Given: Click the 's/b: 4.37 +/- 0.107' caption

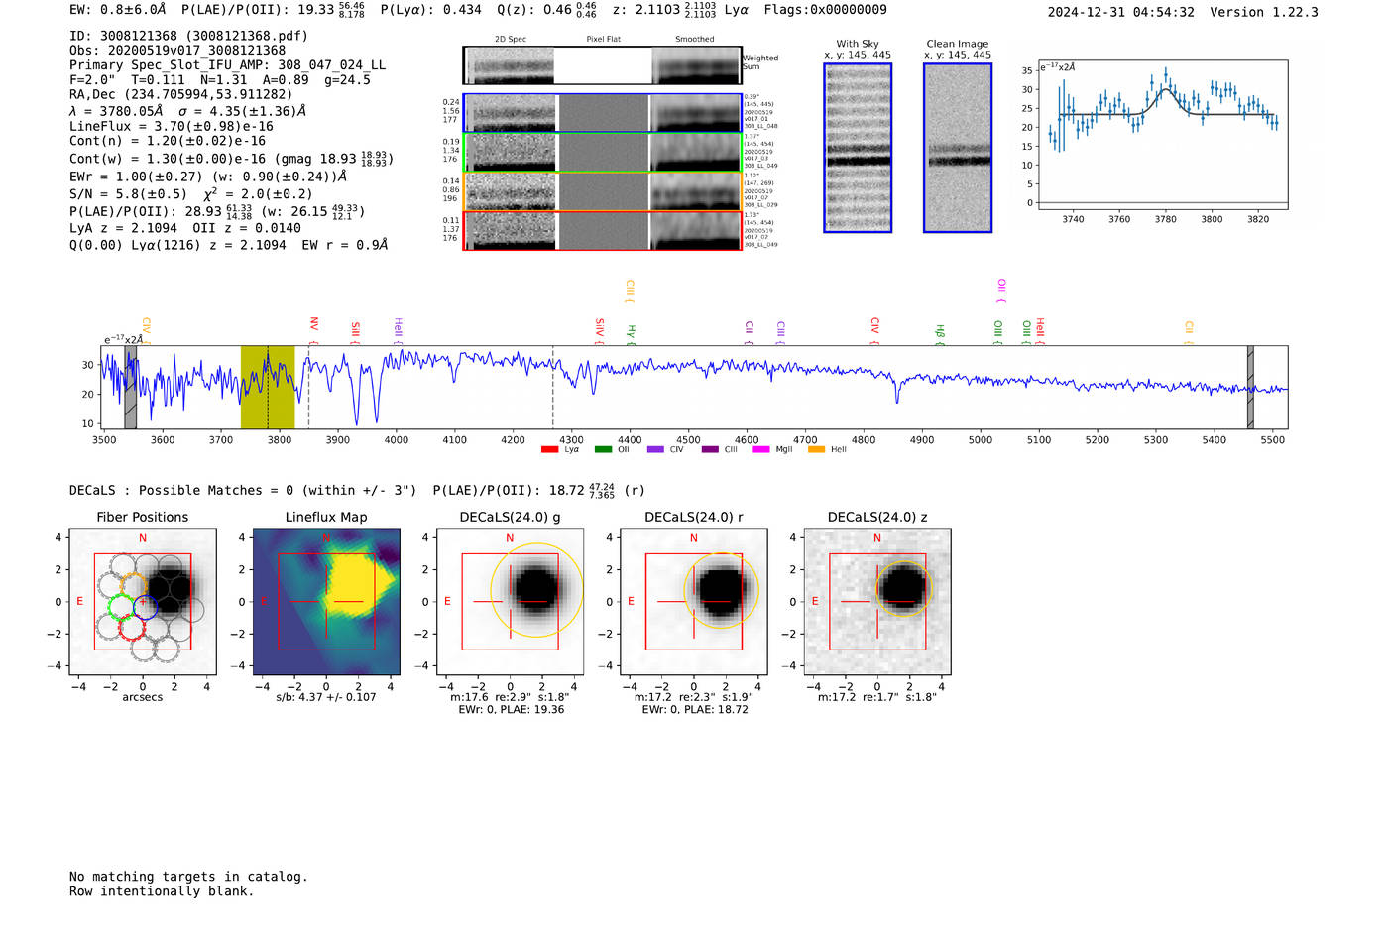Looking at the screenshot, I should (326, 697).
